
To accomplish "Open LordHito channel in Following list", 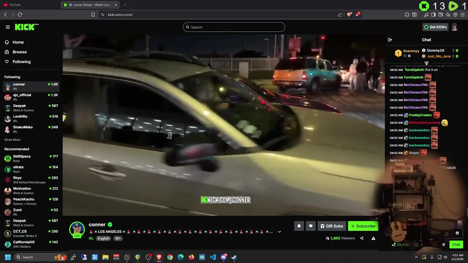I will pos(31,118).
